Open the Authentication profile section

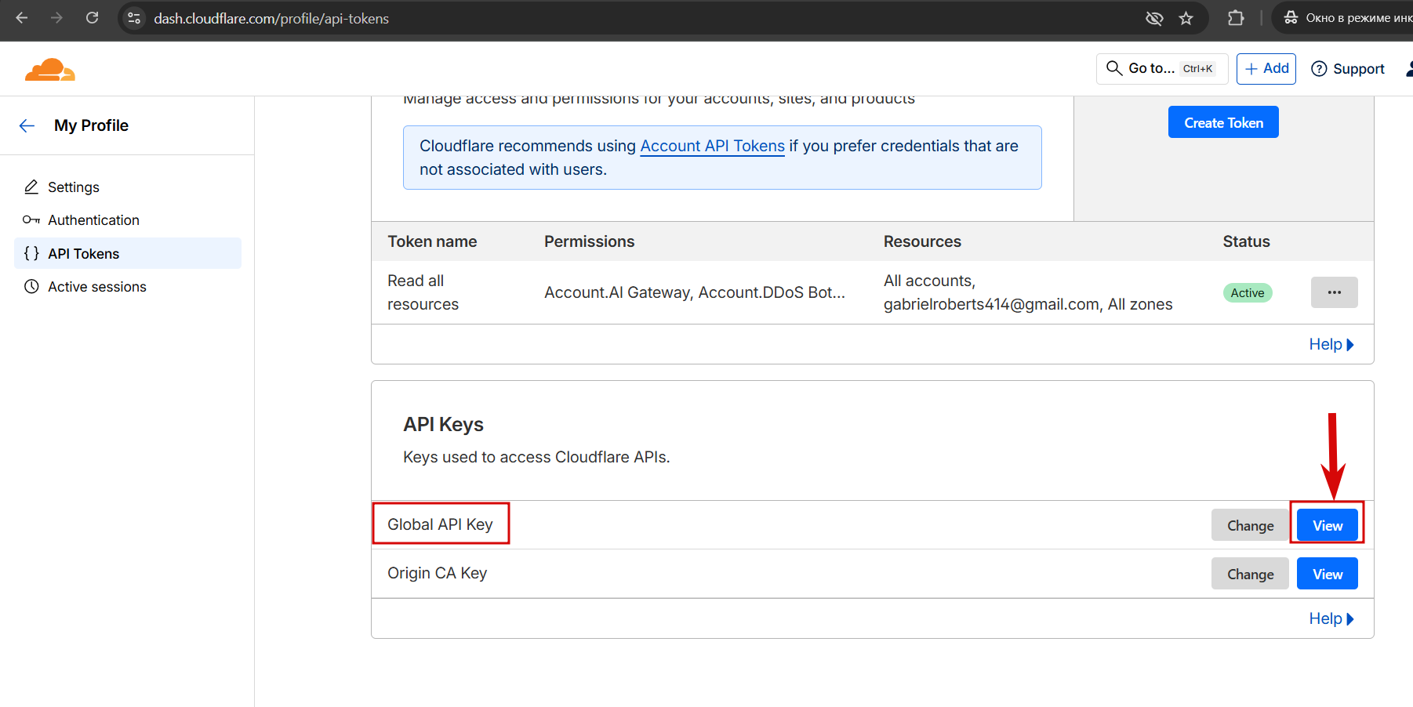click(x=93, y=220)
